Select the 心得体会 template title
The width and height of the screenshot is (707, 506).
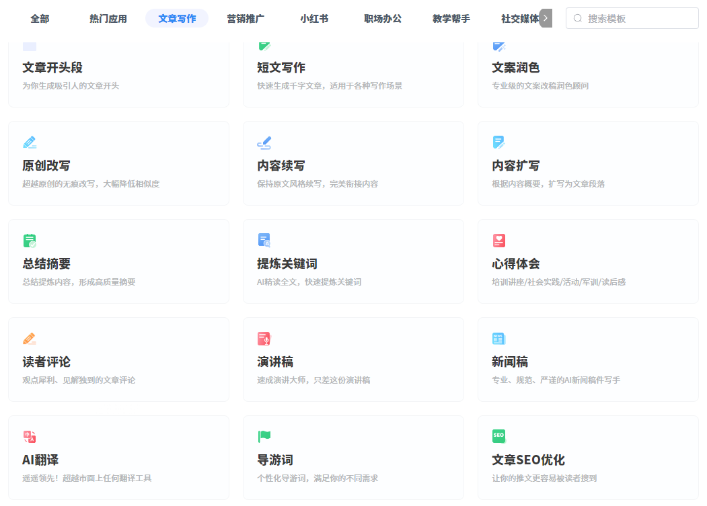point(516,263)
